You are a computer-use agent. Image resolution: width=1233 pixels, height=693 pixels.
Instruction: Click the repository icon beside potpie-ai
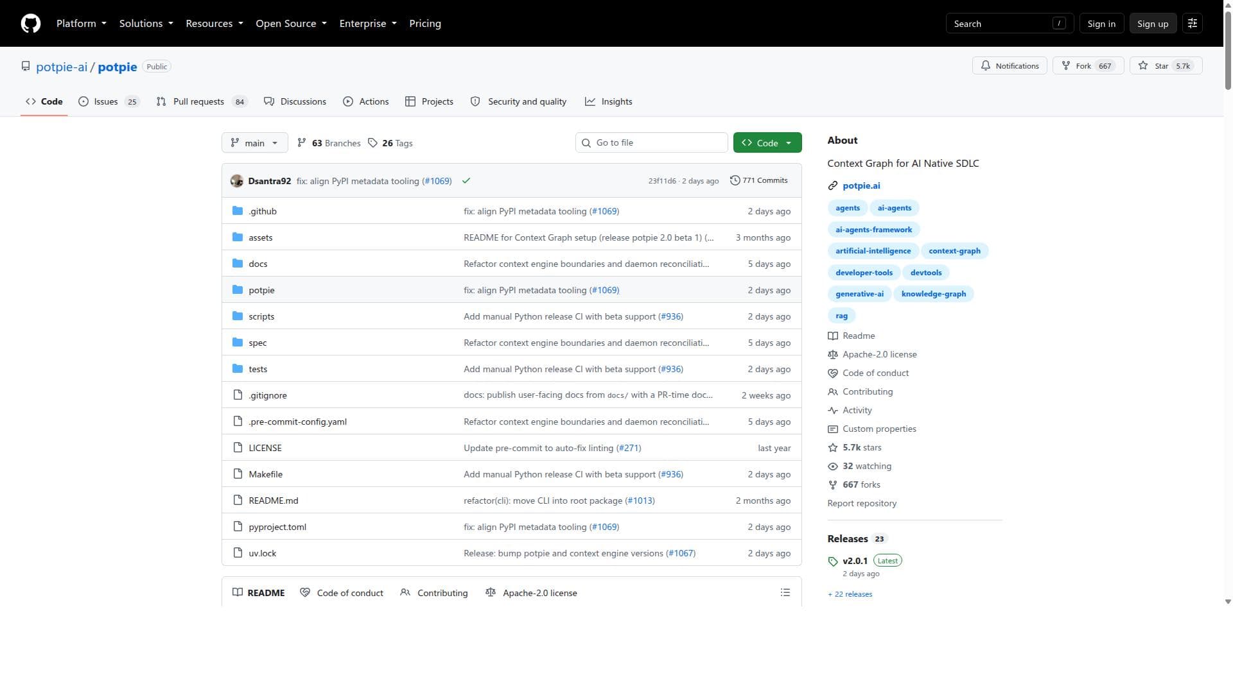tap(26, 67)
